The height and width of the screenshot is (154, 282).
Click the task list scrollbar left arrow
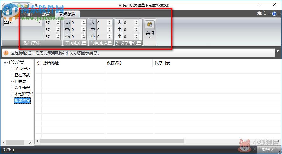(38, 141)
